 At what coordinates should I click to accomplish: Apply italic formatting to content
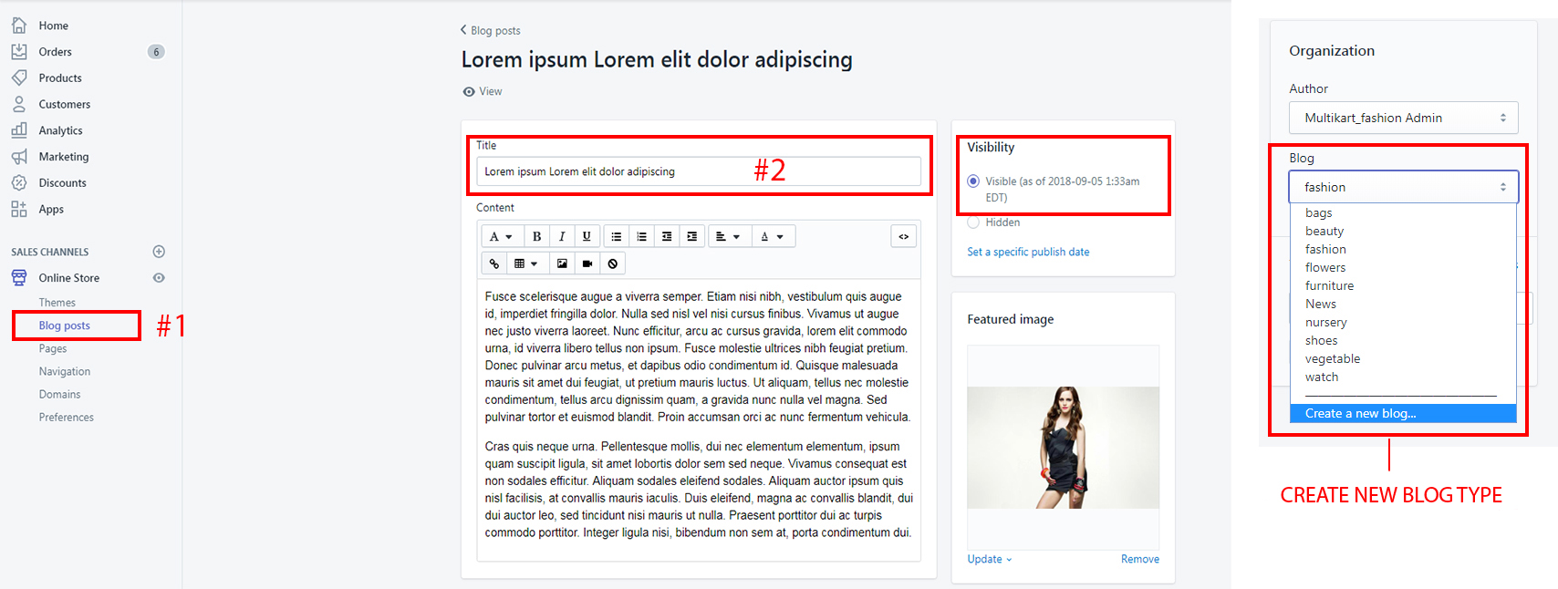point(562,237)
